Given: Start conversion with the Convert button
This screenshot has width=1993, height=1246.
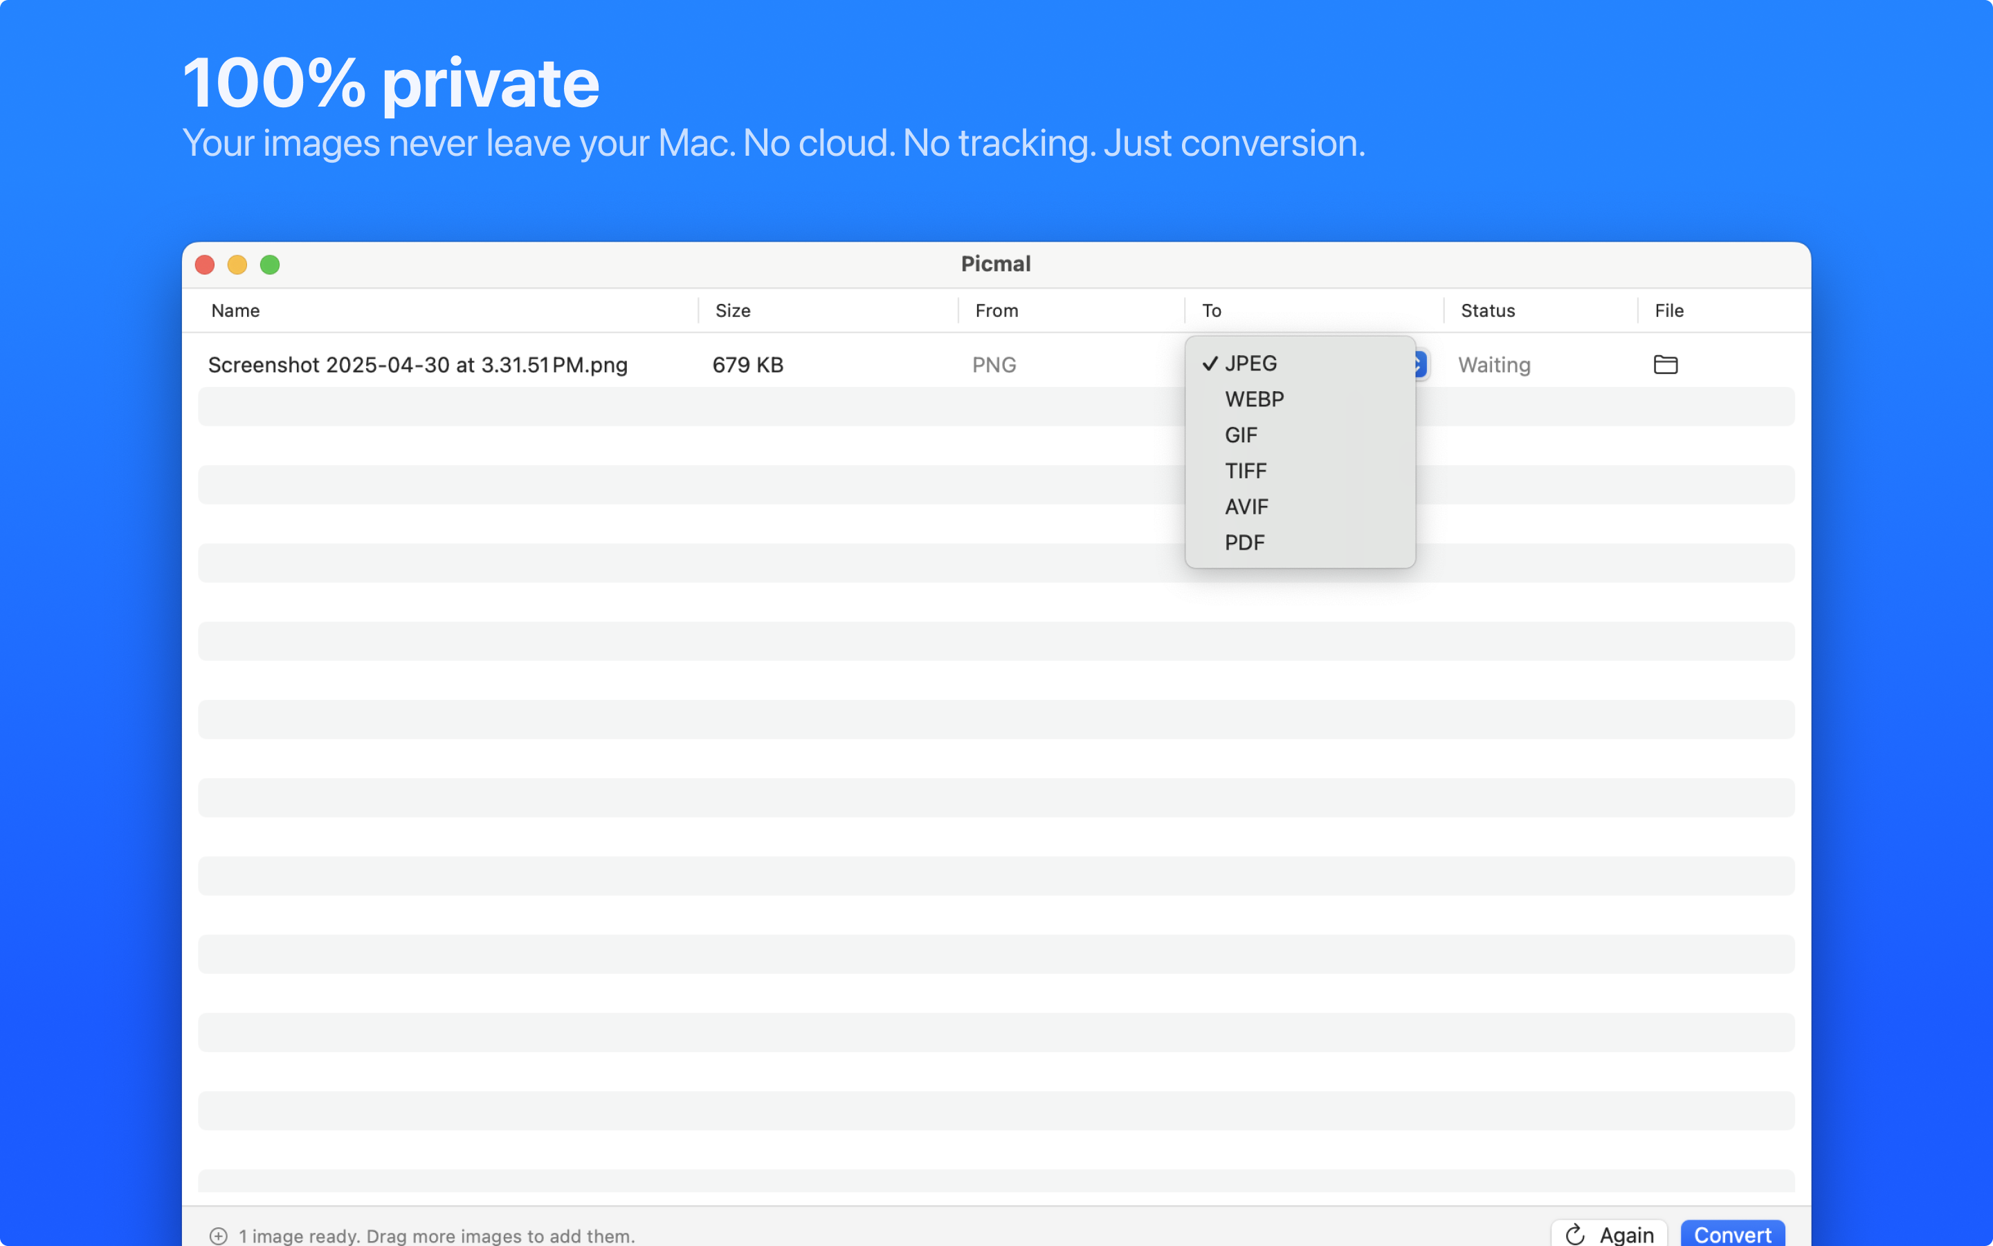Looking at the screenshot, I should pyautogui.click(x=1732, y=1234).
